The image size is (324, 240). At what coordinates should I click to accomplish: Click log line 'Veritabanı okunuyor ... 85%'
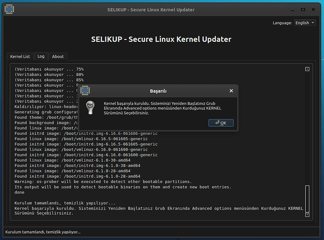pos(49,80)
